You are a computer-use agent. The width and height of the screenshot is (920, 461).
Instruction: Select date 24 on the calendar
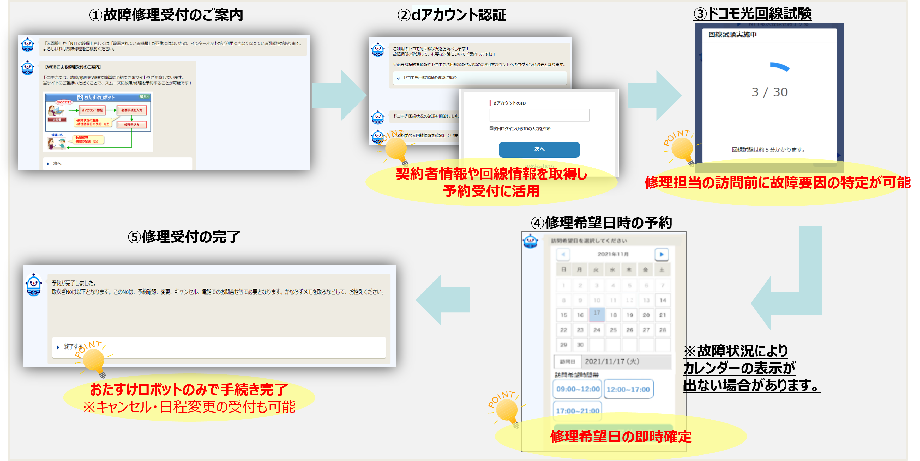click(x=597, y=330)
